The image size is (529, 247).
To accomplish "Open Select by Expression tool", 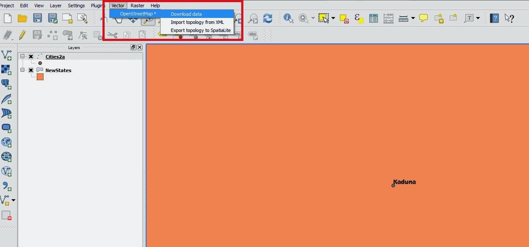I will [x=359, y=18].
